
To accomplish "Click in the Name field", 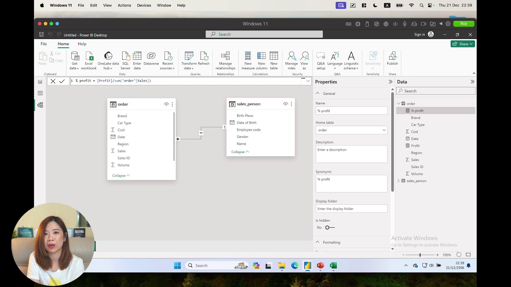I will tap(351, 111).
